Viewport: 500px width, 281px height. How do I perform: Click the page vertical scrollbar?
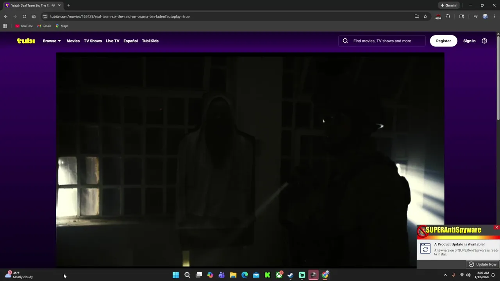[498, 78]
